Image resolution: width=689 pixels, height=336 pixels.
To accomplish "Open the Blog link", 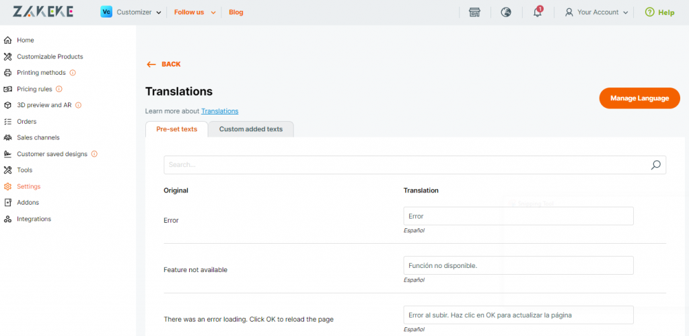I will tap(236, 12).
